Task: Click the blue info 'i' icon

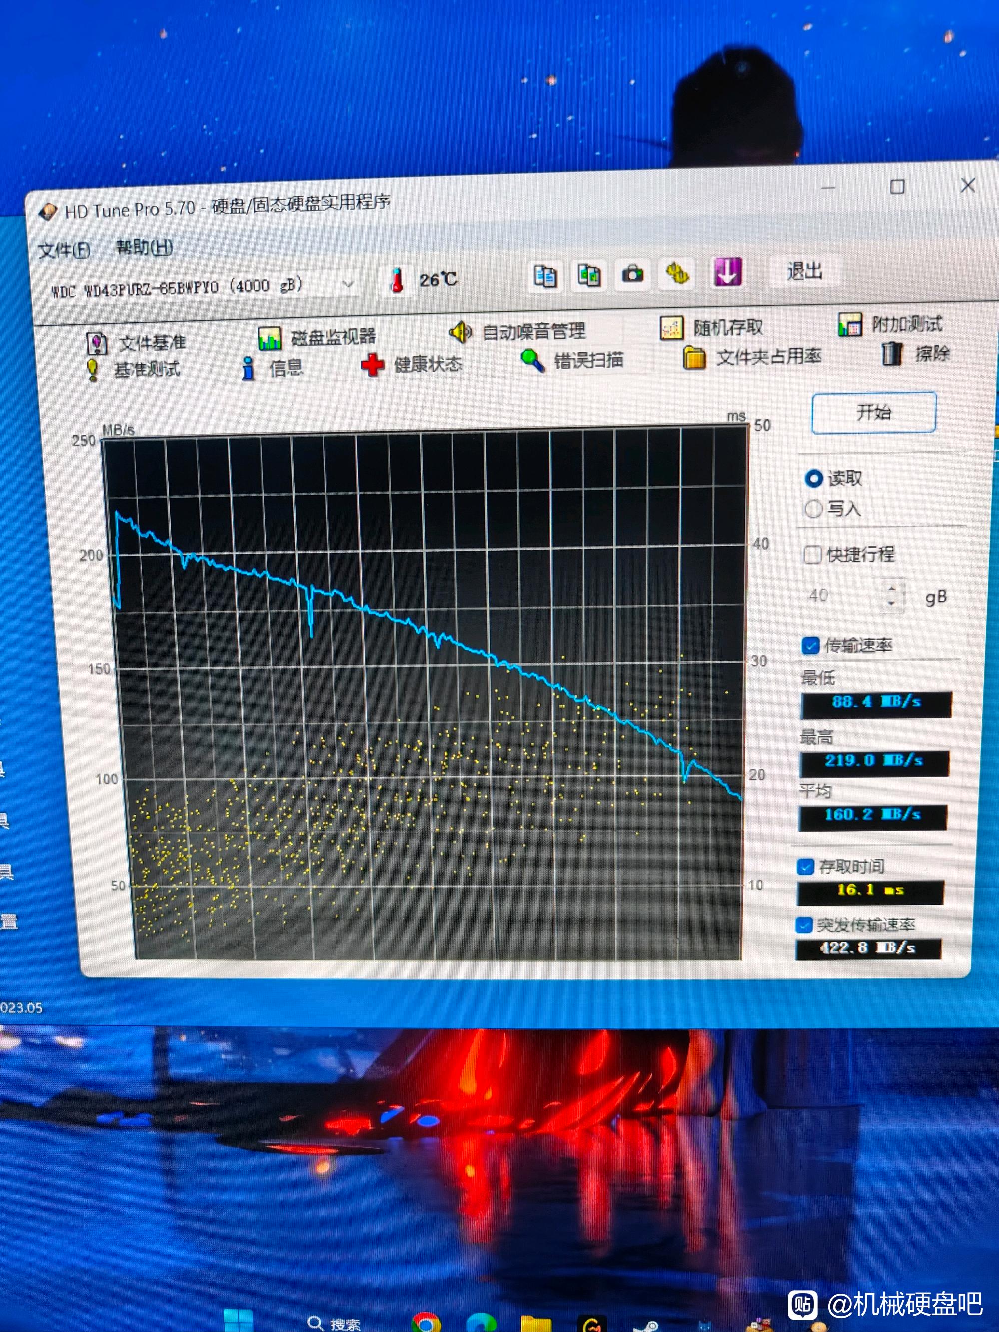Action: click(248, 368)
